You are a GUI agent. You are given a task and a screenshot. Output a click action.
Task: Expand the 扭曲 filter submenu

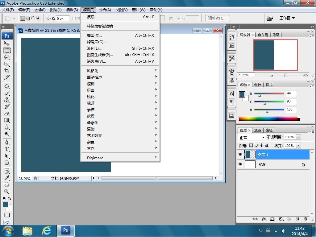click(x=120, y=90)
